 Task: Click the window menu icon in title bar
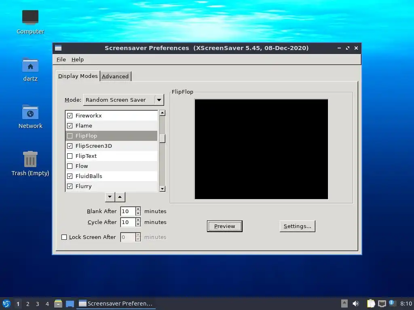pyautogui.click(x=58, y=48)
